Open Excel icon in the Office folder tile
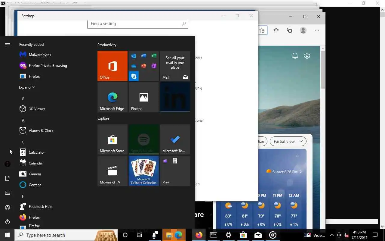This screenshot has width=385, height=241. click(154, 56)
